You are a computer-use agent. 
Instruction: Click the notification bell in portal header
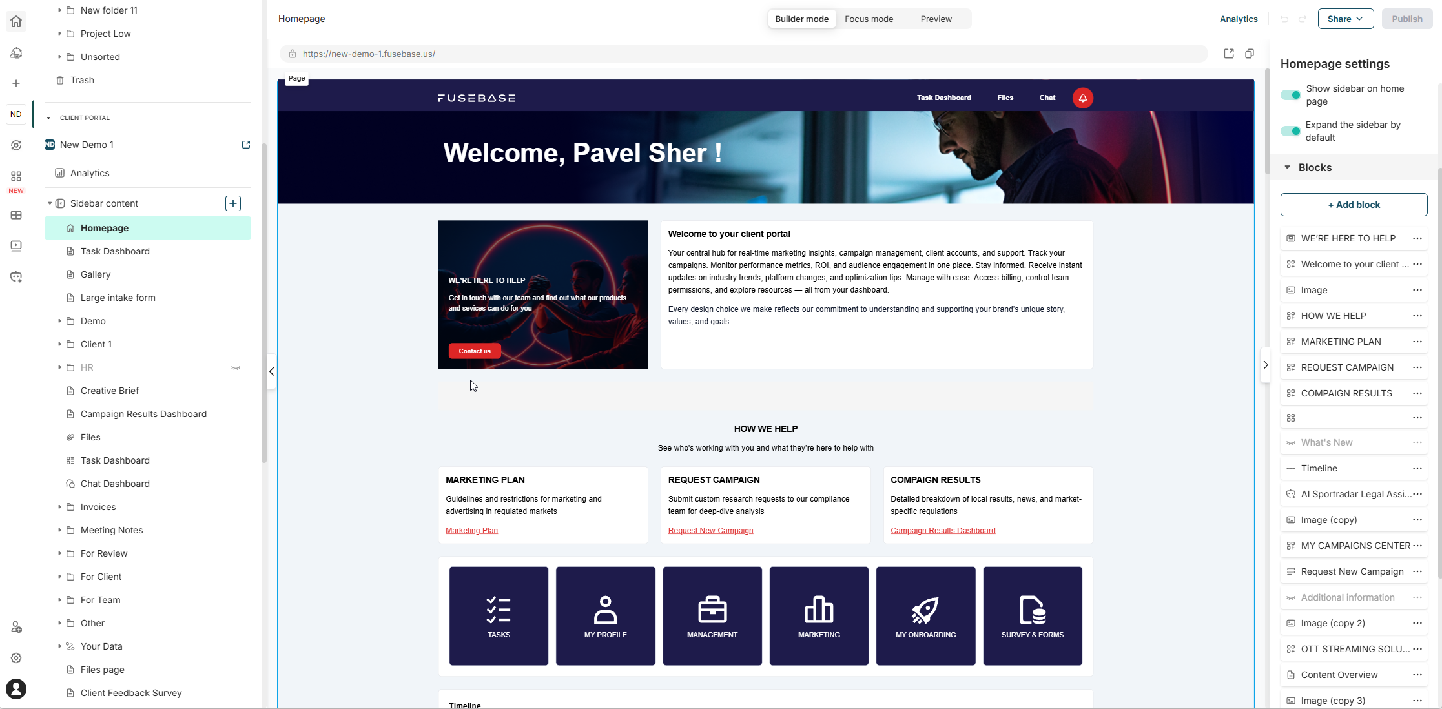click(1083, 98)
